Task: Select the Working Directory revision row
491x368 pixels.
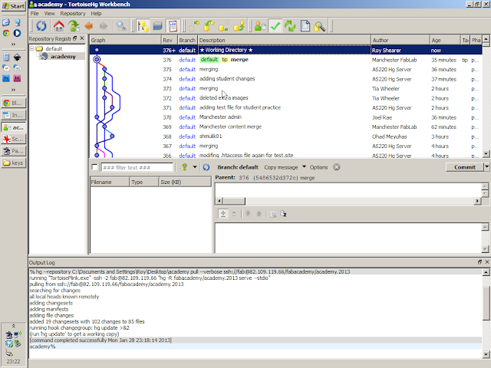Action: coord(285,50)
